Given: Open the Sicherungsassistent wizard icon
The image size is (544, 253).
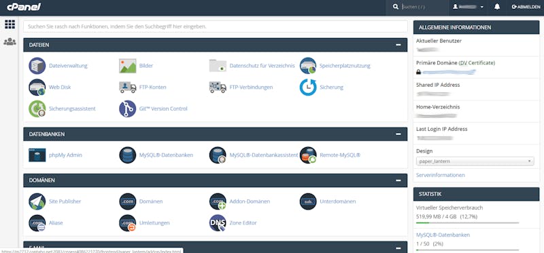Looking at the screenshot, I should coord(37,109).
